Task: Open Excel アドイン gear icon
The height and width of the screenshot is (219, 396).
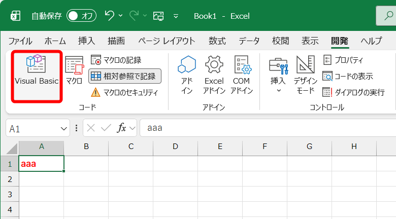Action: point(214,75)
